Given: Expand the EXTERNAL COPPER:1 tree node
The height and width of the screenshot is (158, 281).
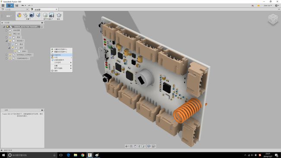Looking at the screenshot, I should [6, 55].
